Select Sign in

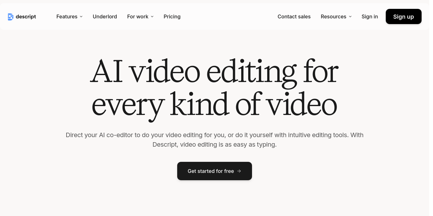point(370,17)
